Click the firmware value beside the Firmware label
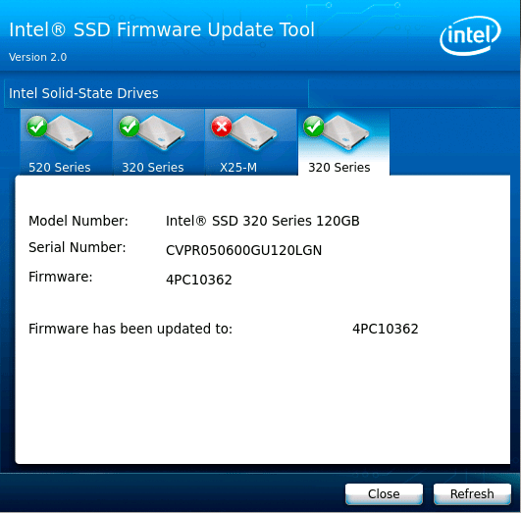The height and width of the screenshot is (513, 521). (199, 280)
